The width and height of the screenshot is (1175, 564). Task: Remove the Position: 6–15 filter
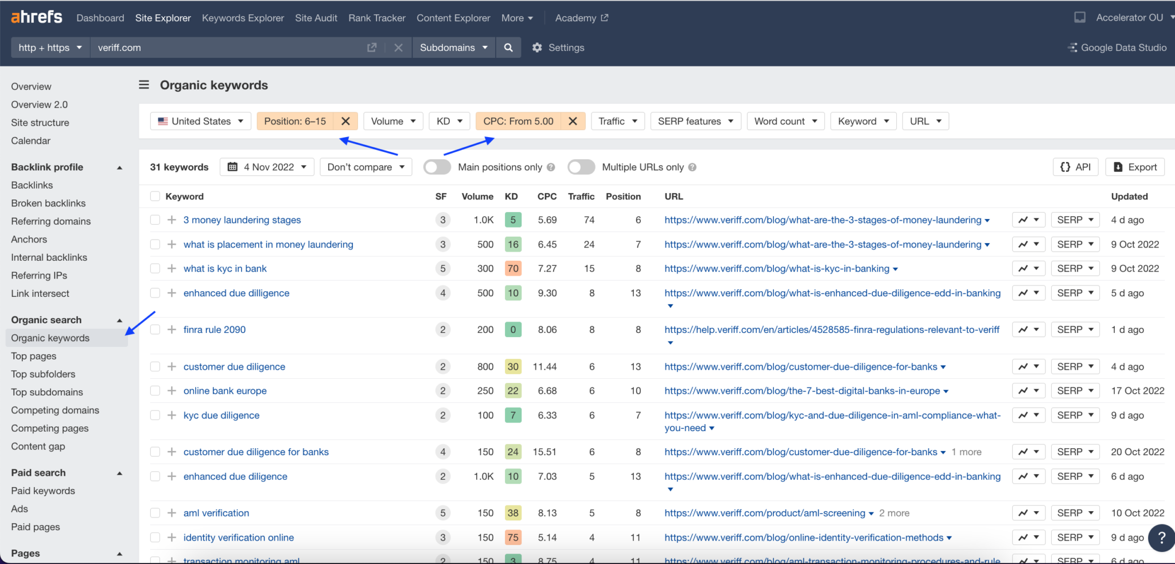tap(345, 121)
